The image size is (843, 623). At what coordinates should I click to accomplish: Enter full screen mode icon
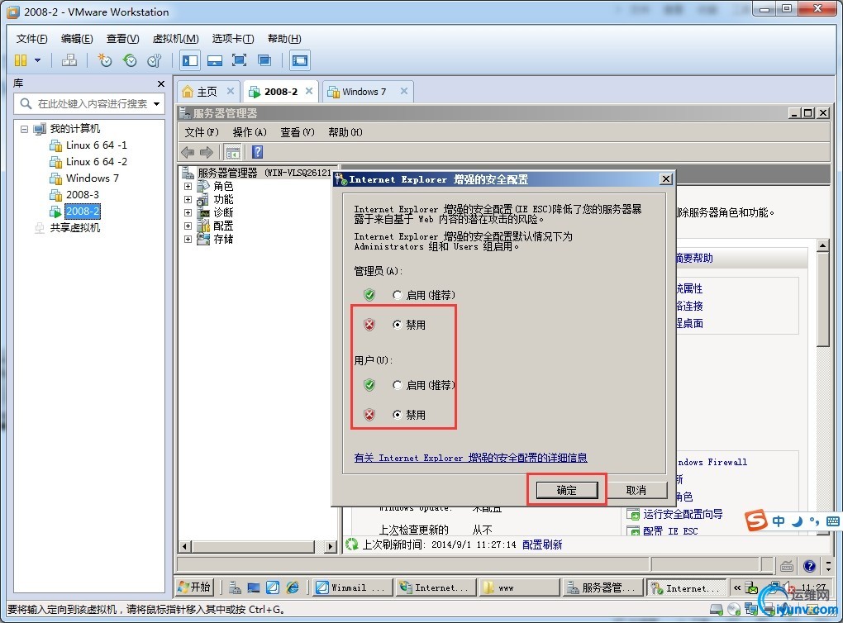pos(239,60)
